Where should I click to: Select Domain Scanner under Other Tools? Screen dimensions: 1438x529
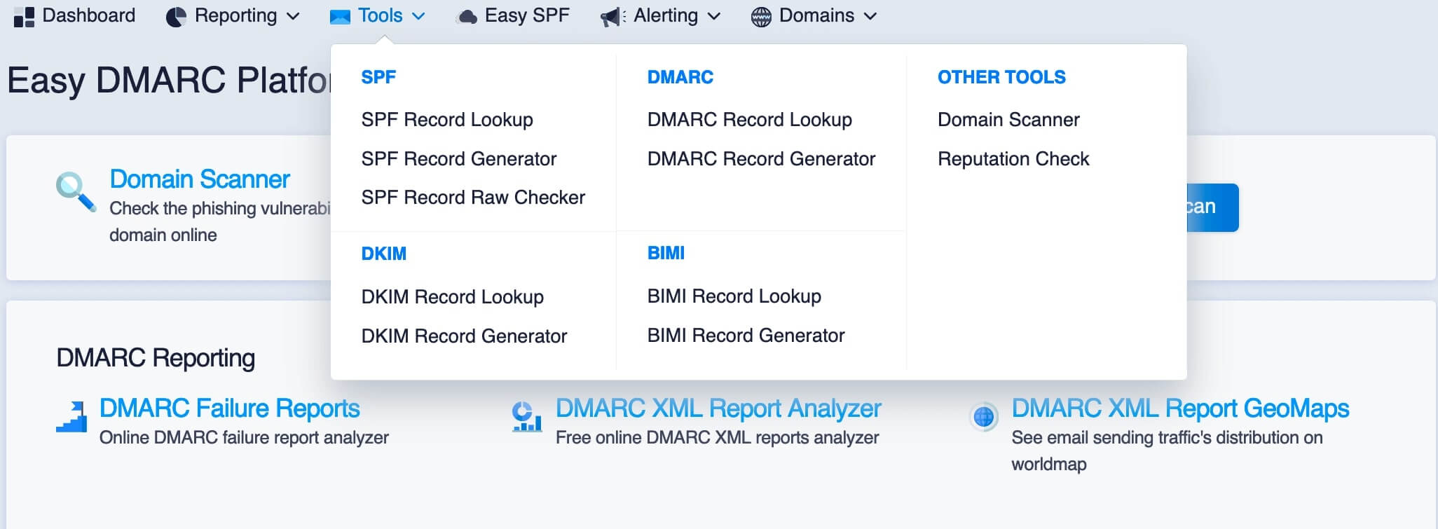(1008, 120)
